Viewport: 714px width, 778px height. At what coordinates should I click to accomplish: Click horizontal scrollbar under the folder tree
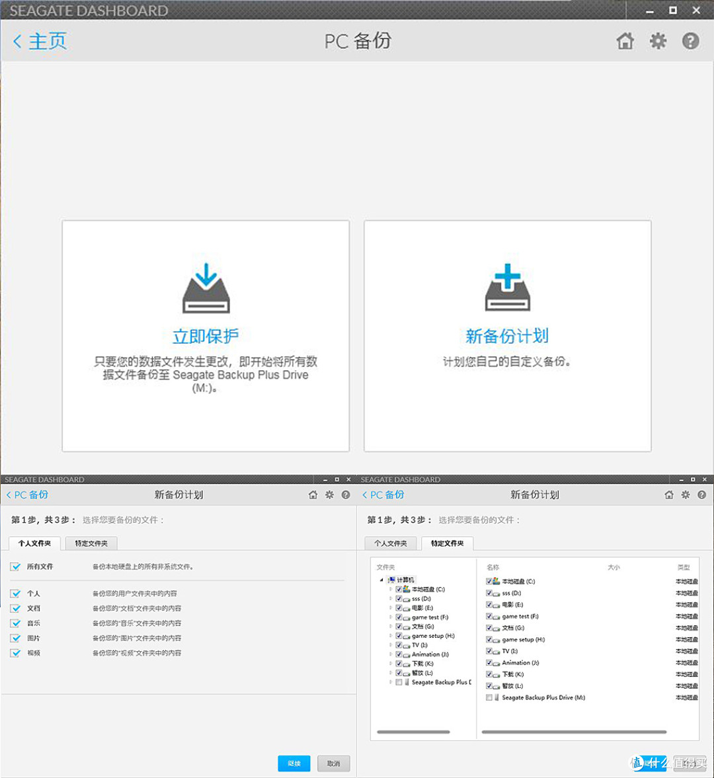pos(413,732)
